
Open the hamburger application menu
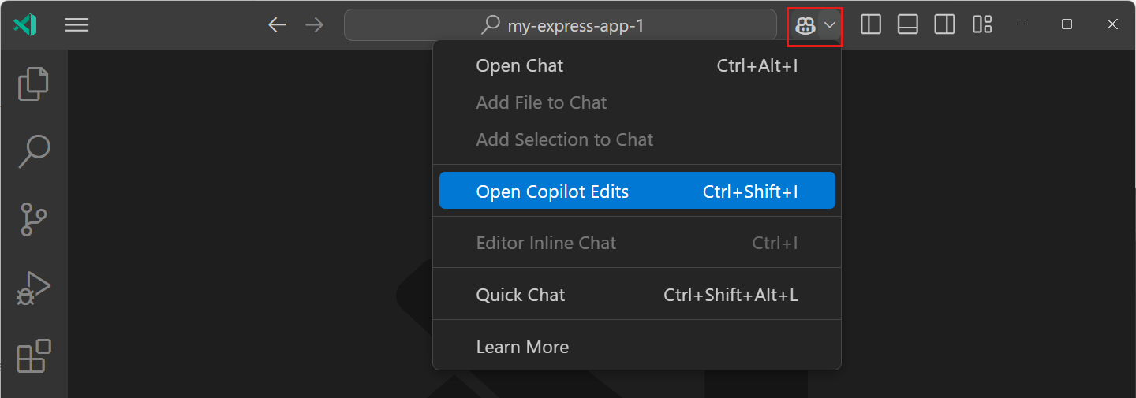tap(77, 25)
